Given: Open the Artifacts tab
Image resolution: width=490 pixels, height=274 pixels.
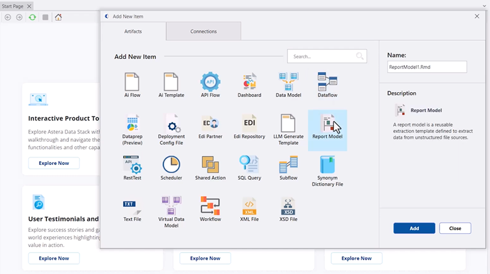Looking at the screenshot, I should click(133, 31).
